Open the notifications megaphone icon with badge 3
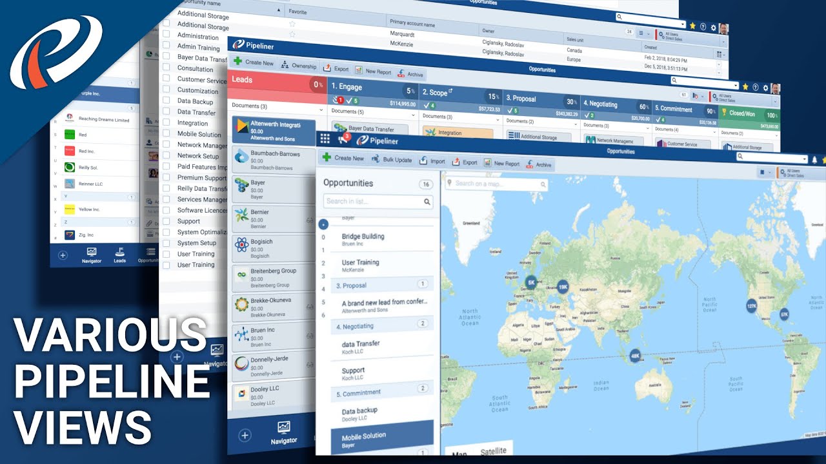The height and width of the screenshot is (464, 826). click(343, 139)
